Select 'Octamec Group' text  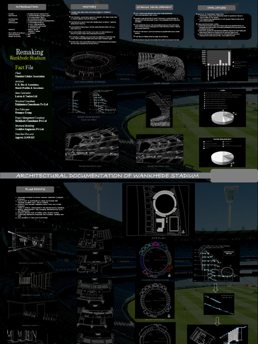[23, 113]
